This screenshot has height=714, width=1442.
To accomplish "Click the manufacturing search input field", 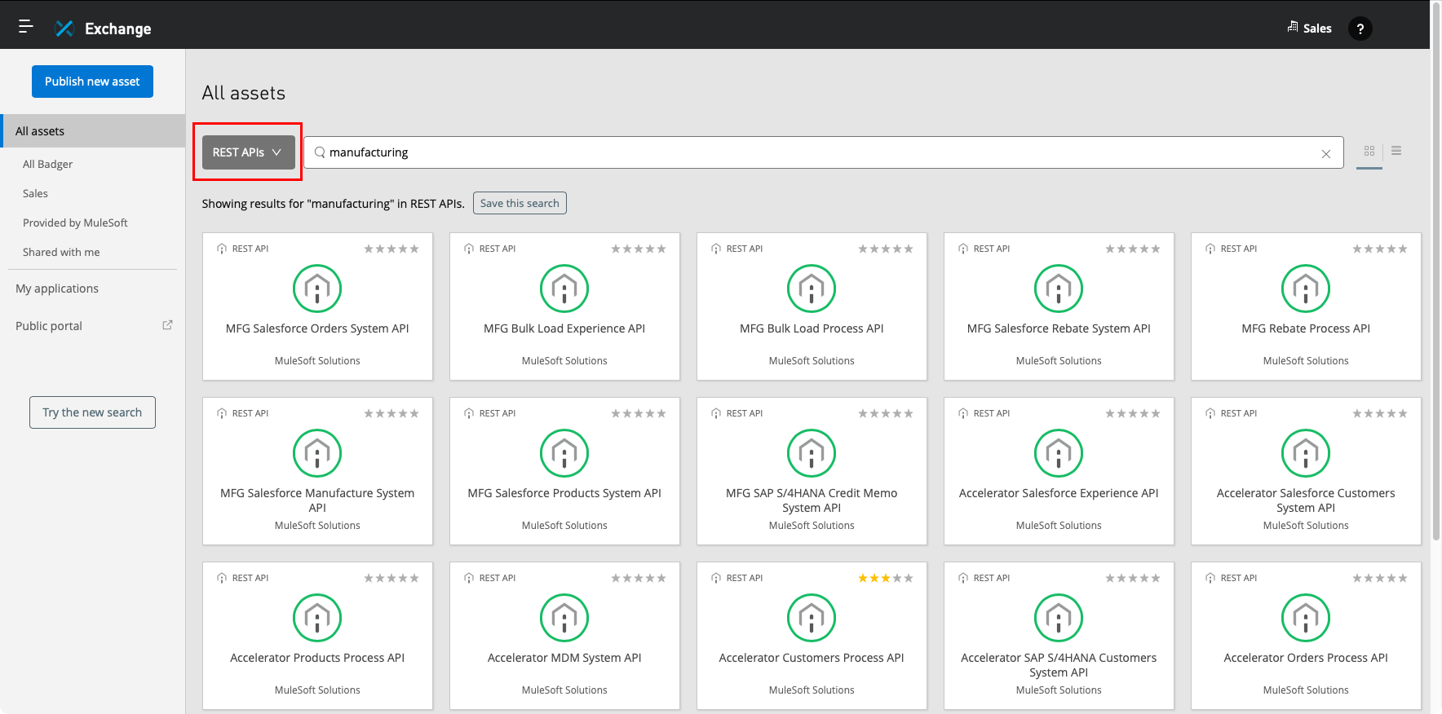I will pyautogui.click(x=823, y=152).
